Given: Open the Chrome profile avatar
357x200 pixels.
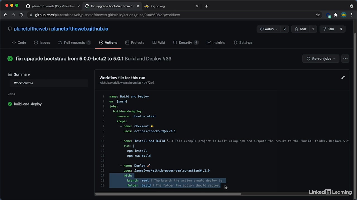Looking at the screenshot, I should (x=344, y=15).
